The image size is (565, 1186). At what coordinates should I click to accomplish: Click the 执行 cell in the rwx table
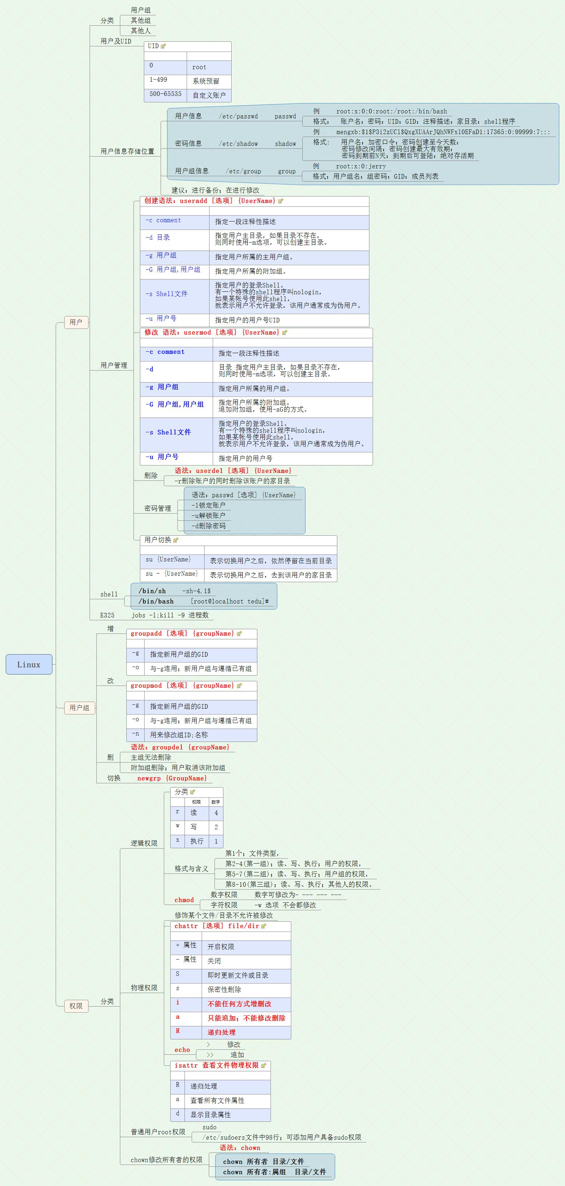[197, 841]
